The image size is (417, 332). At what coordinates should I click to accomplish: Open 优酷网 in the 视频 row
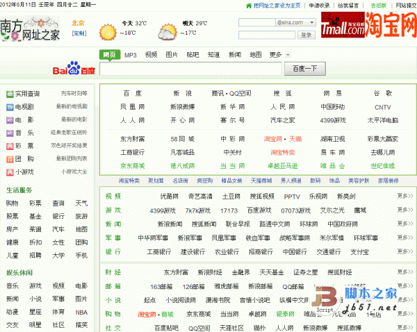click(x=170, y=197)
